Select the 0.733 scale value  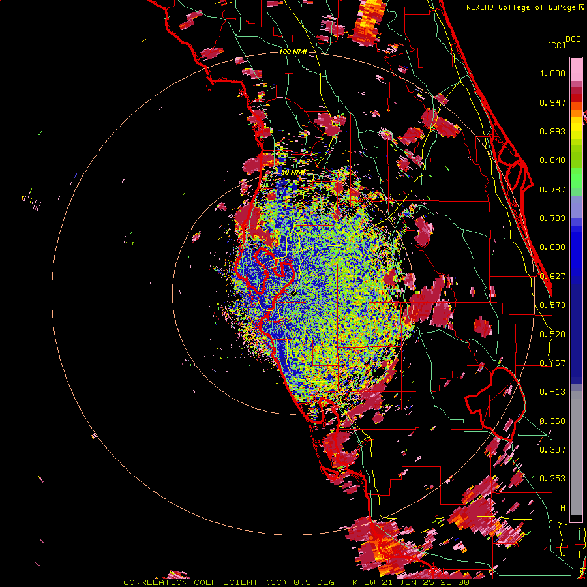click(552, 218)
